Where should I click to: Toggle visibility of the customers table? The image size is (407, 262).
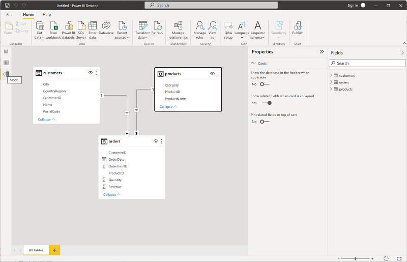(x=91, y=73)
